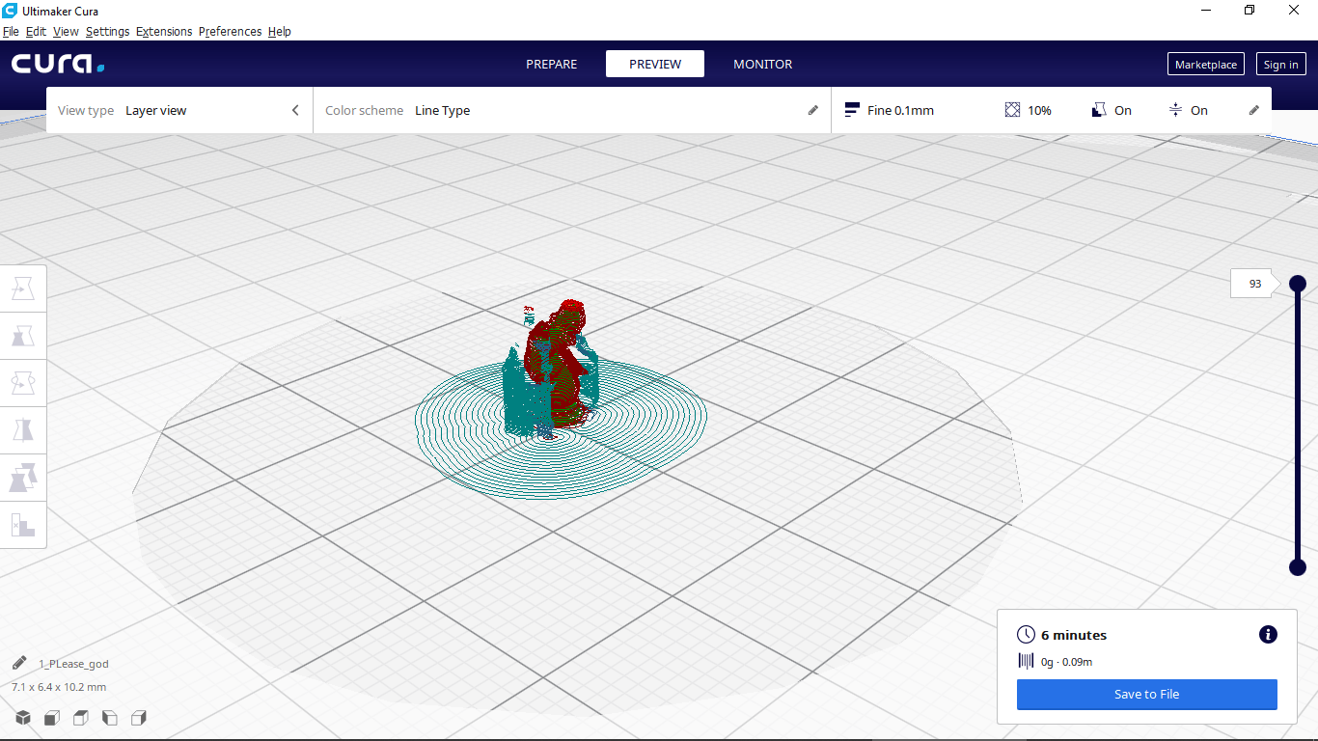Collapse the view settings panel with the chevron
Viewport: 1318px width, 741px height.
[295, 110]
